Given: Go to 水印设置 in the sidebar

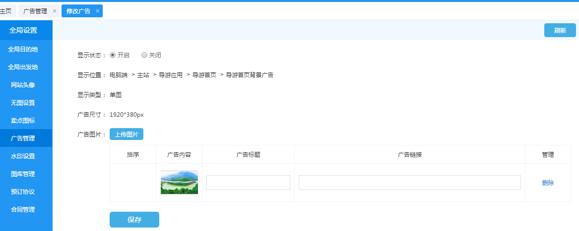Looking at the screenshot, I should coord(23,156).
